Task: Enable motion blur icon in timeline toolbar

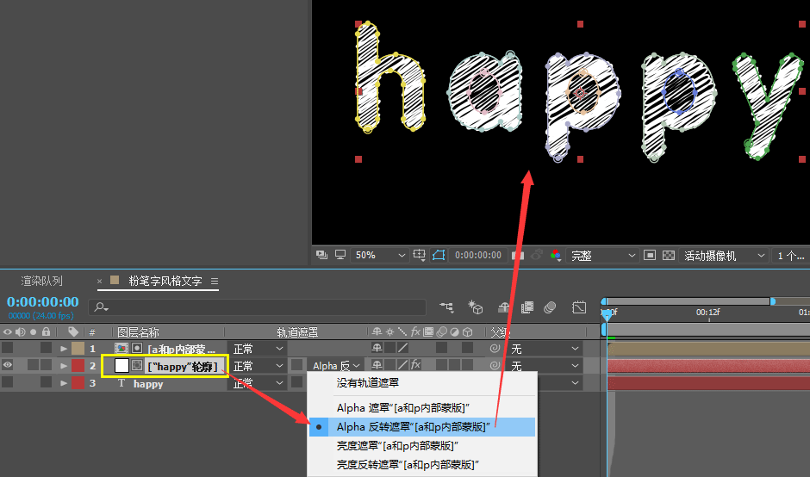Action: point(551,307)
